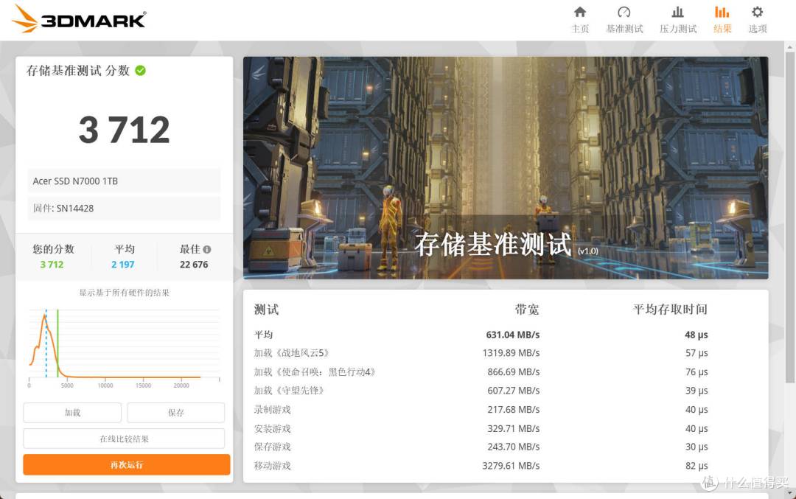
Task: Click the 移动游戏 row
Action: point(481,466)
